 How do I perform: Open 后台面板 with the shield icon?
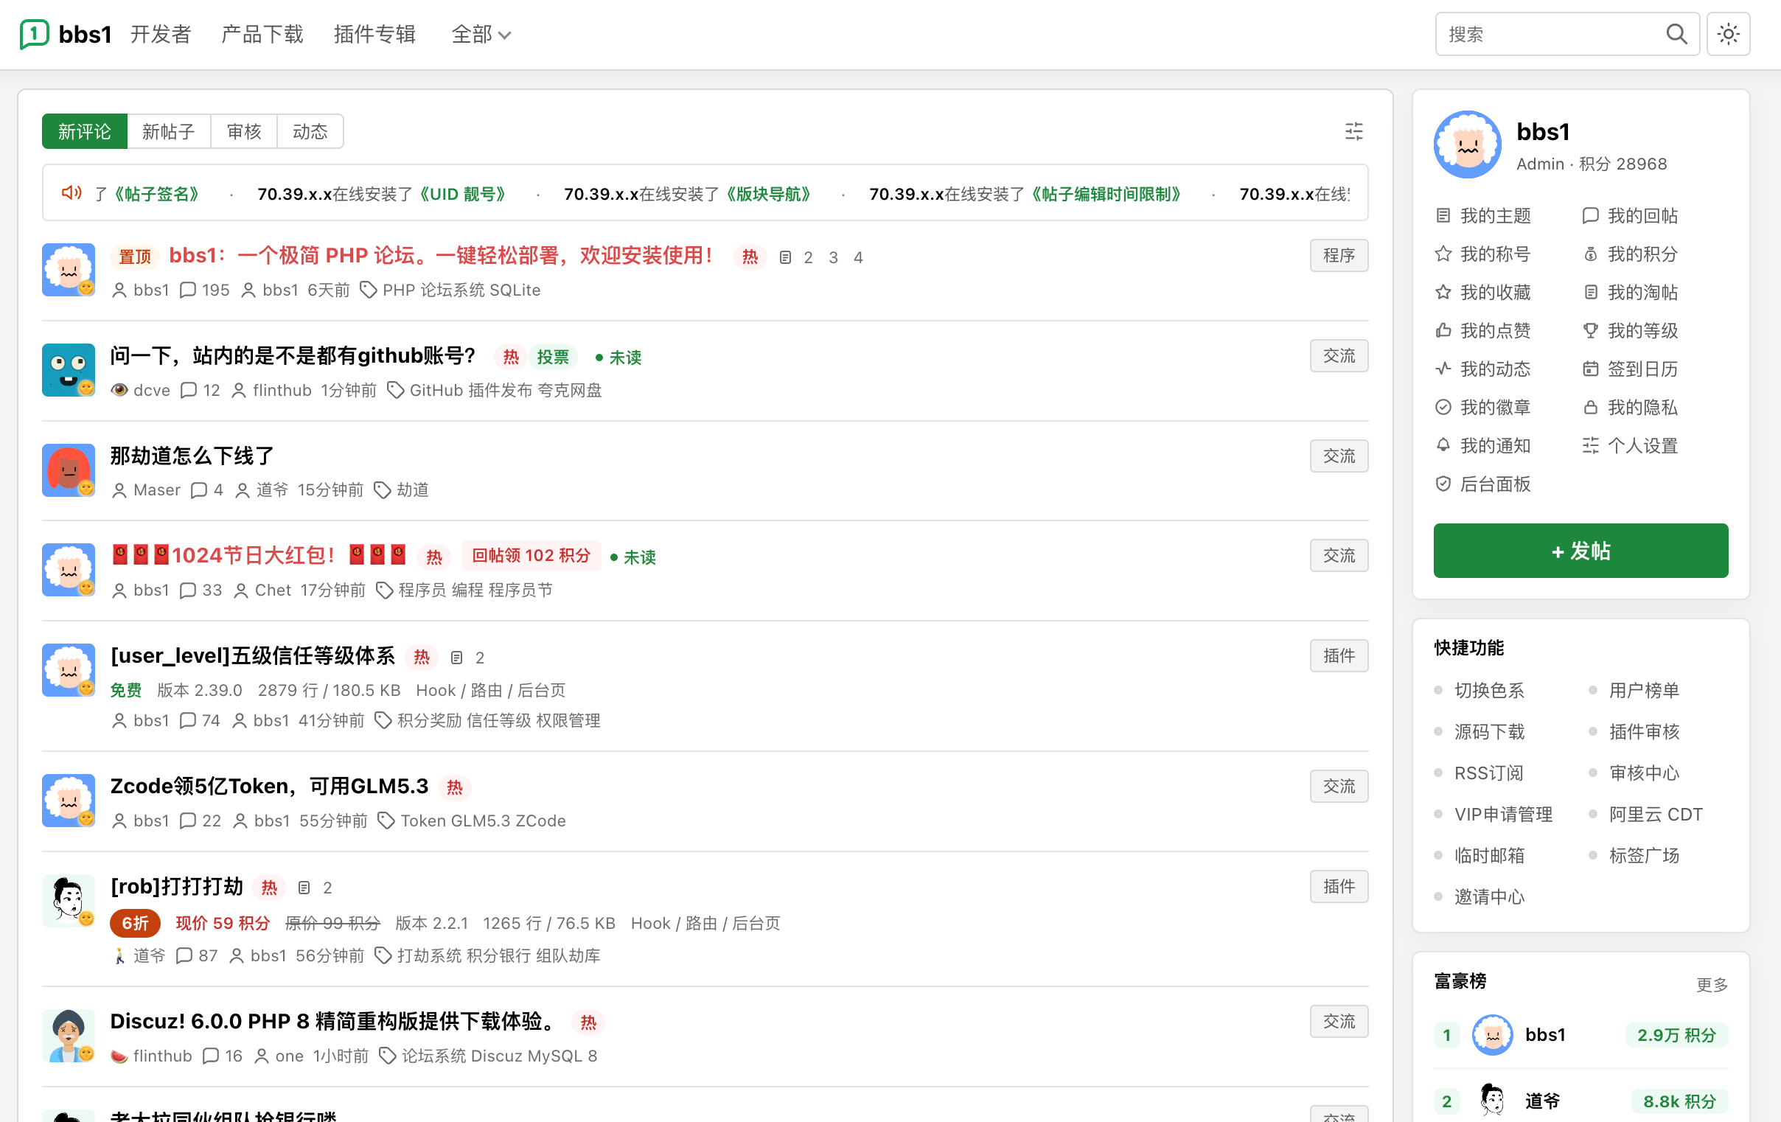1484,484
